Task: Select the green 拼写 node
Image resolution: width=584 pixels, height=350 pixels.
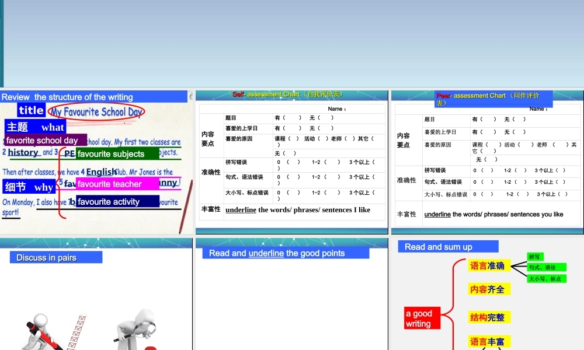Action: pyautogui.click(x=535, y=257)
